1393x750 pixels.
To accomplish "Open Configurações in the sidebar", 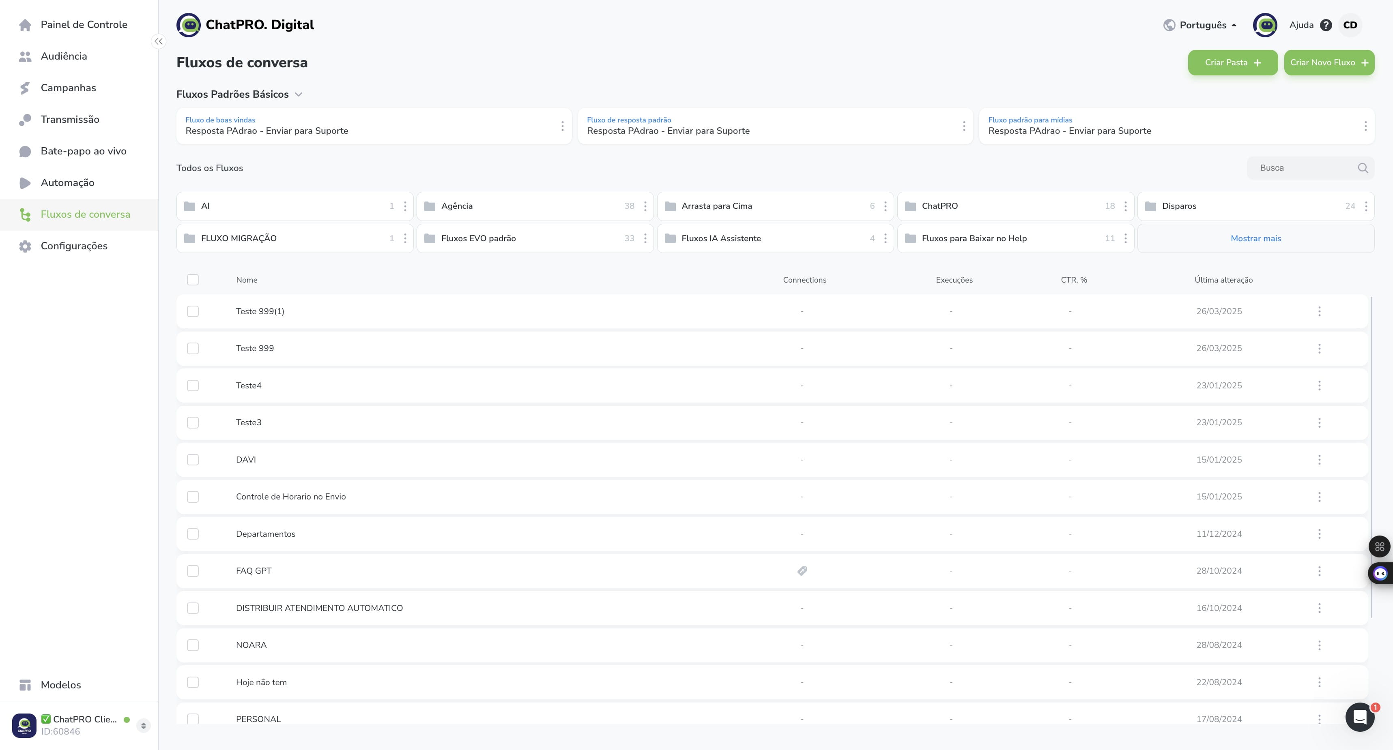I will tap(79, 246).
